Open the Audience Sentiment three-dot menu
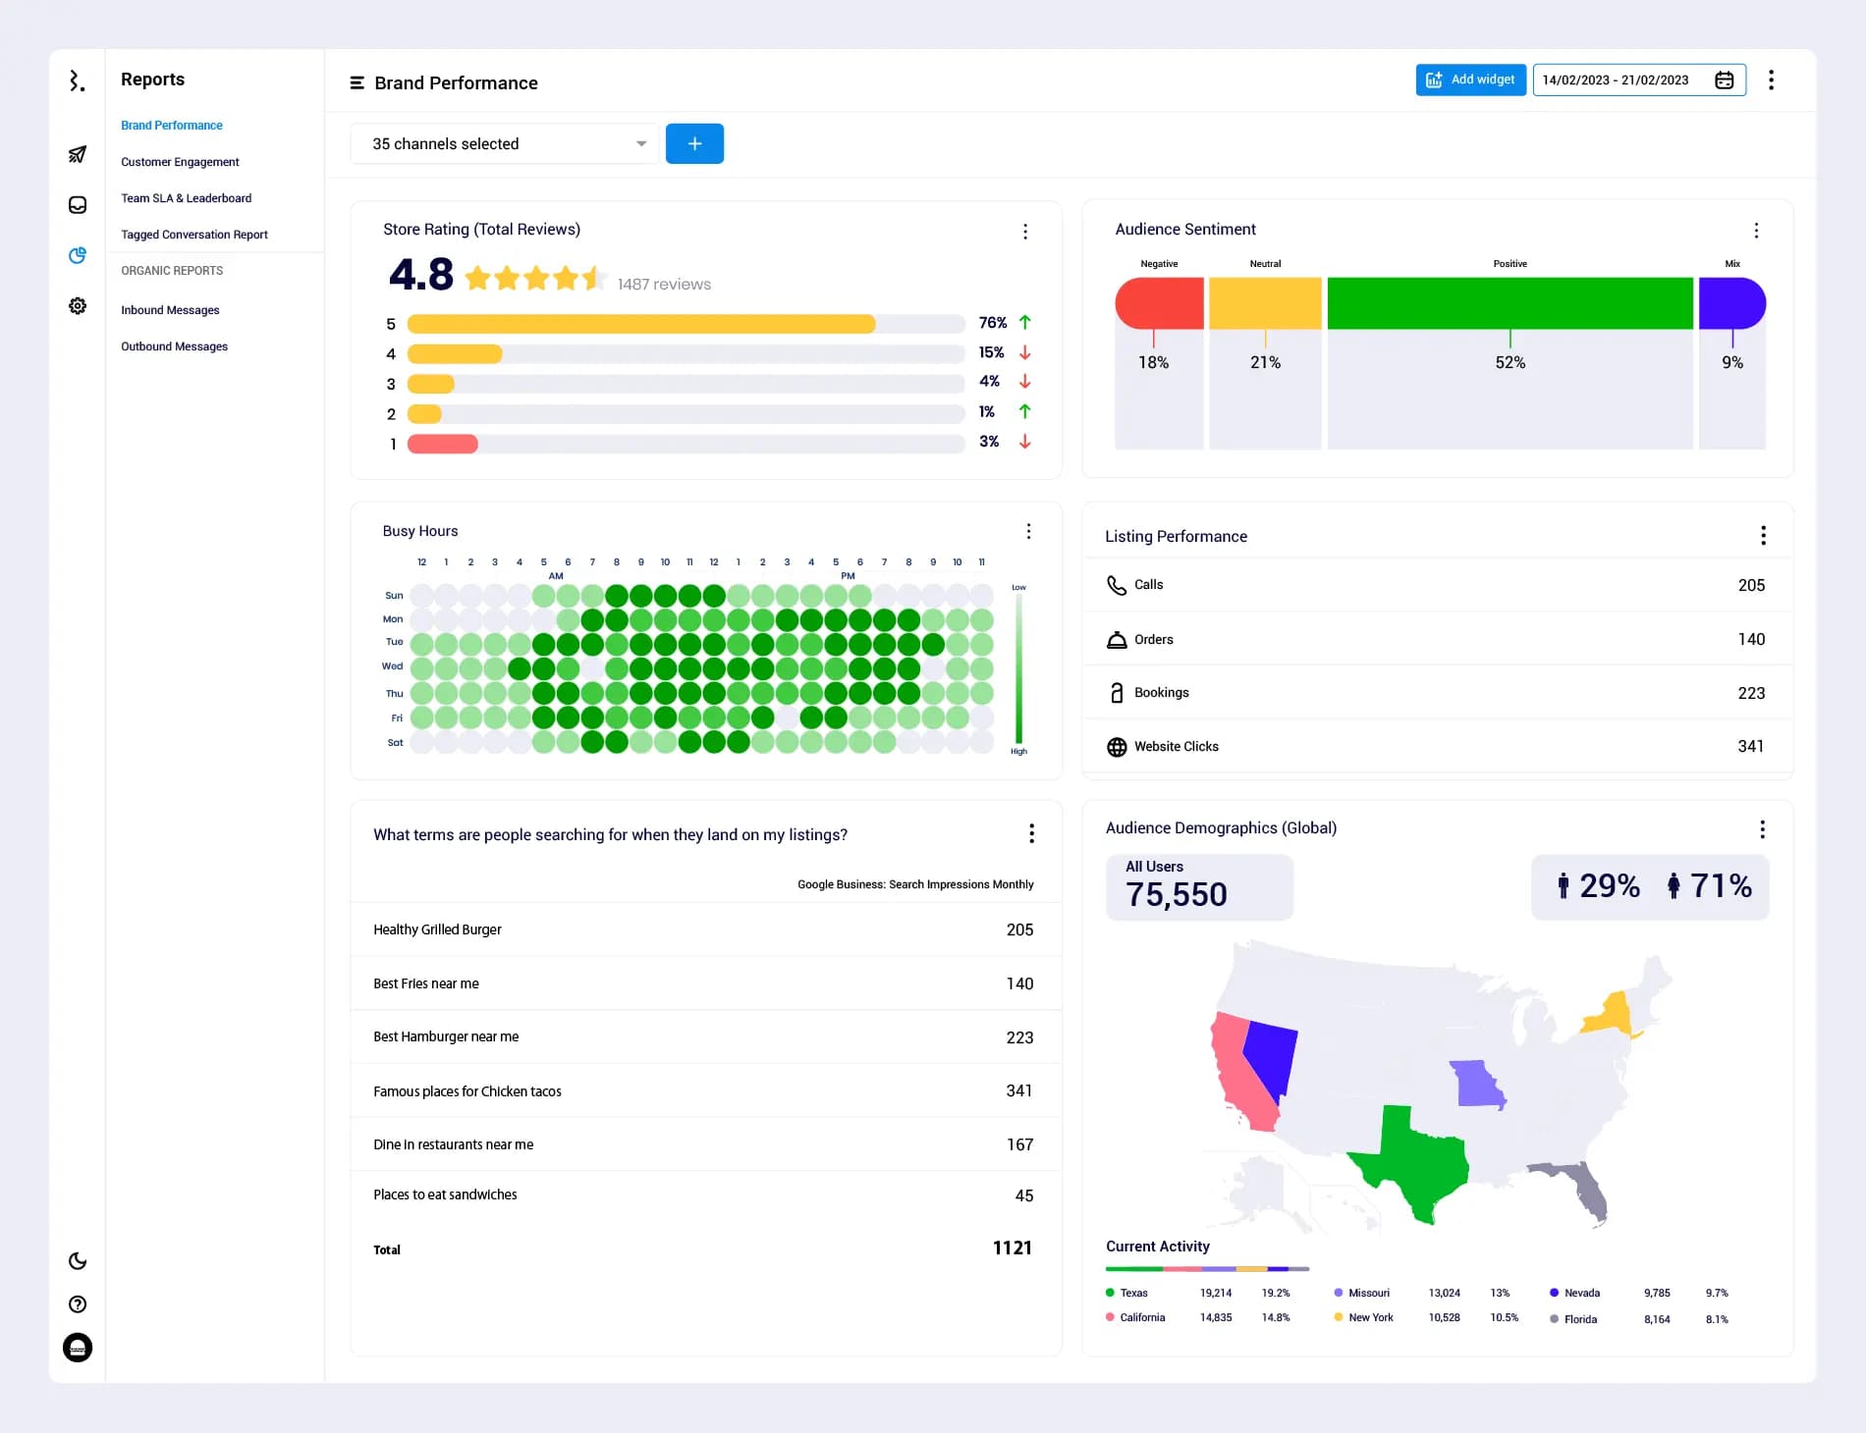 tap(1757, 231)
